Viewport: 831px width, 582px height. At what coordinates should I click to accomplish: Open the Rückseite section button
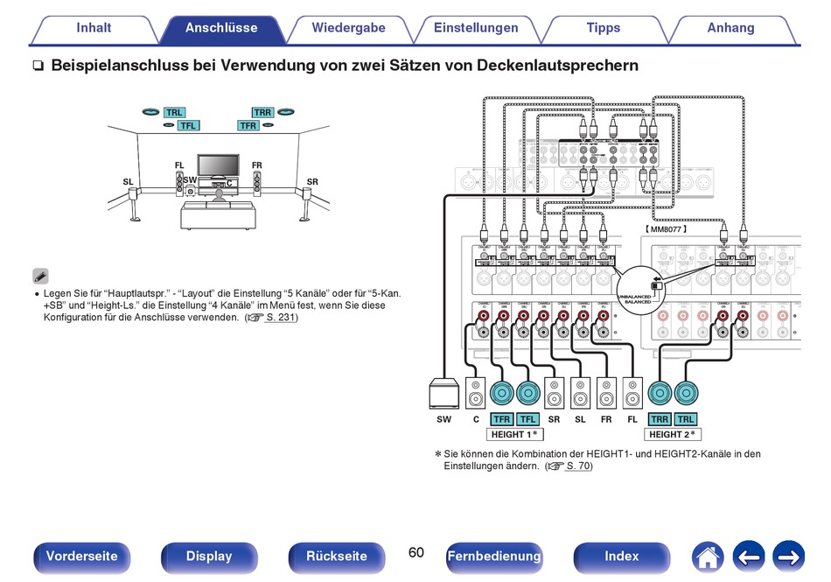click(x=337, y=557)
